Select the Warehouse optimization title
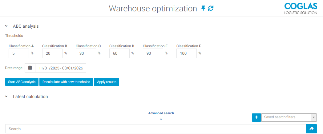The image size is (323, 134). click(153, 8)
